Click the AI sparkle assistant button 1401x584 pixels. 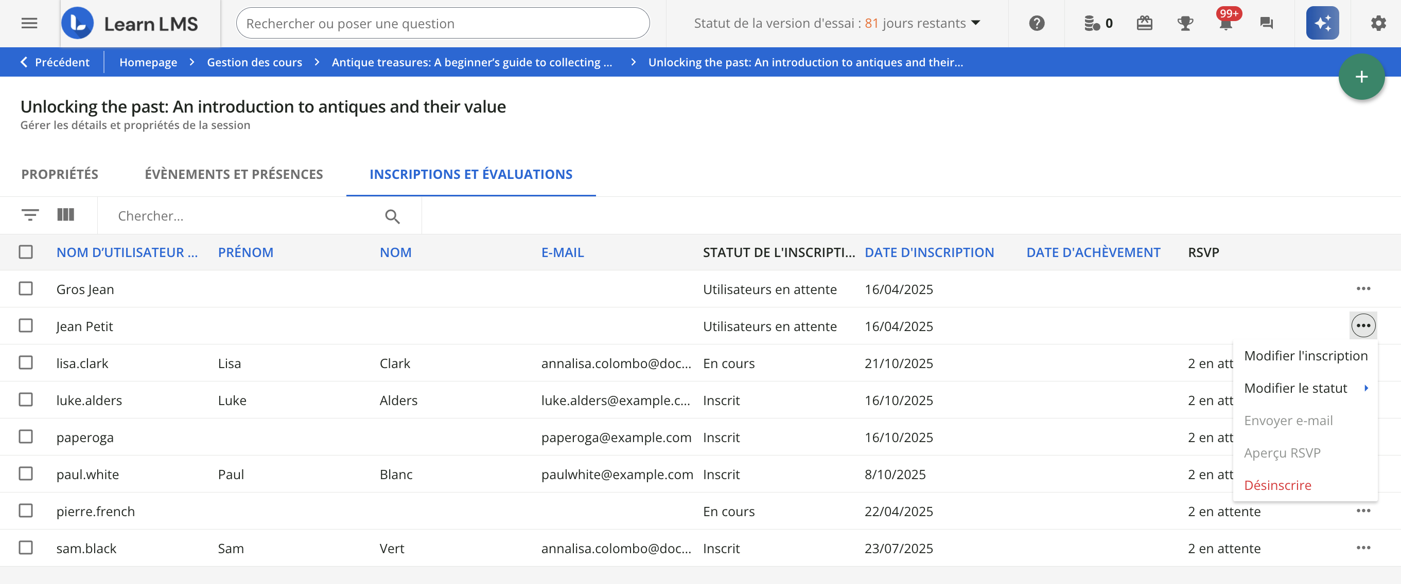coord(1322,23)
